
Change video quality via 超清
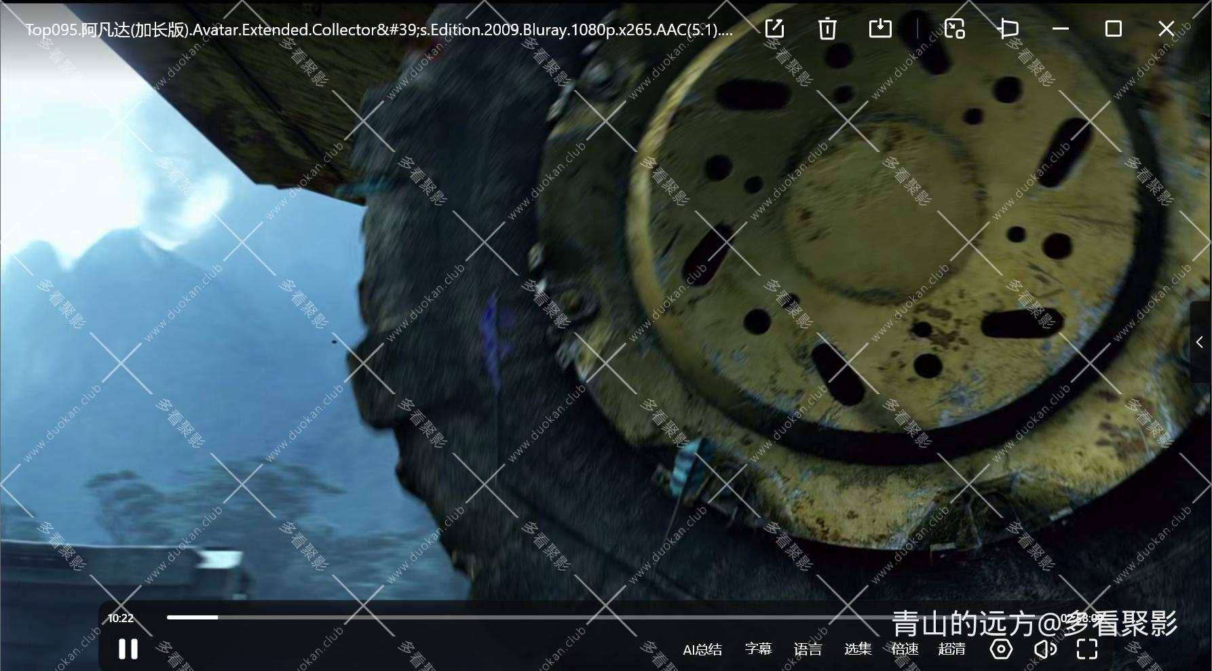click(x=951, y=649)
